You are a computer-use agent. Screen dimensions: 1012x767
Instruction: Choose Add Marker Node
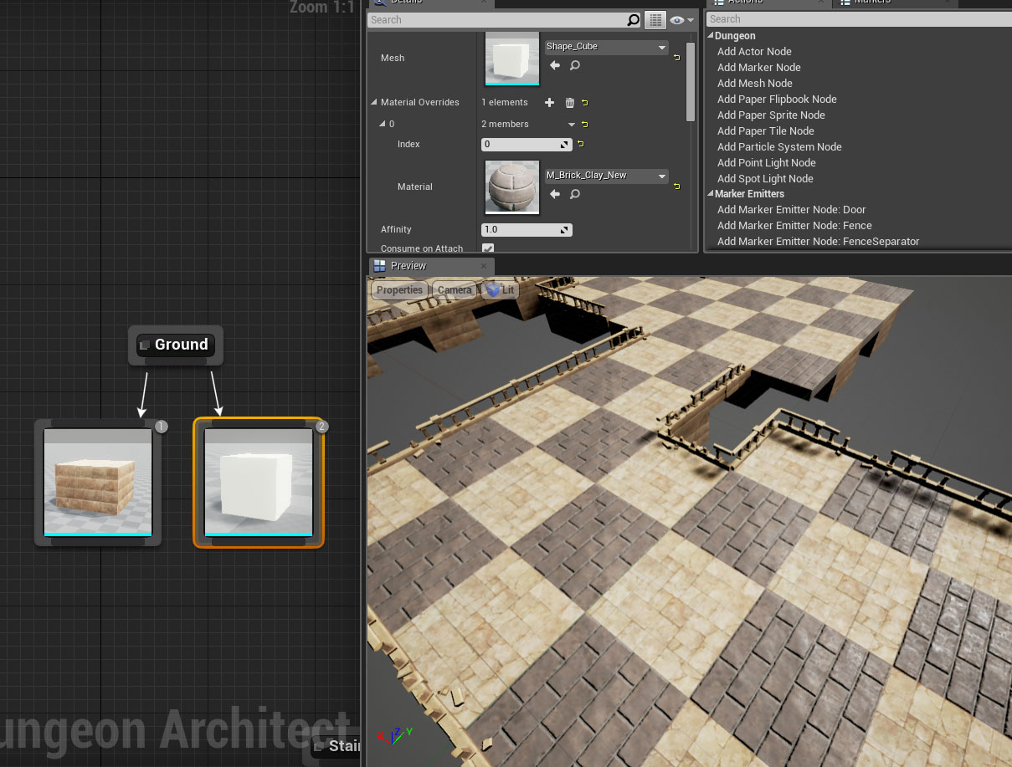pos(759,68)
